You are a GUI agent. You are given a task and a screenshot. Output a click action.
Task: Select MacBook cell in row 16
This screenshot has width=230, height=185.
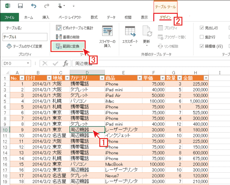tap(123, 164)
